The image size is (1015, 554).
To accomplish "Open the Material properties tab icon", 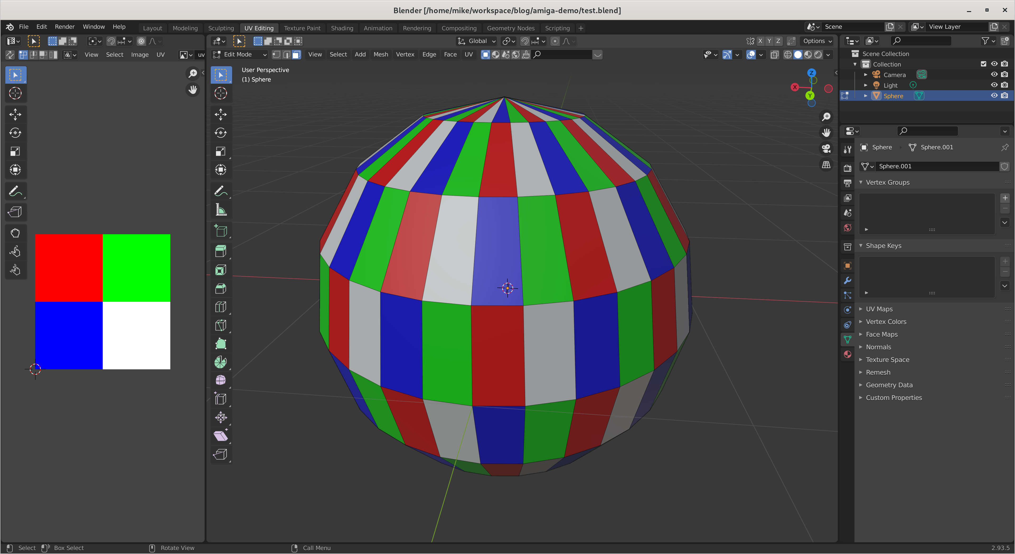I will click(x=848, y=354).
